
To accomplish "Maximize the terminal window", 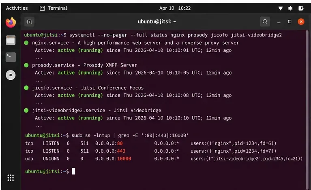I will (290, 21).
